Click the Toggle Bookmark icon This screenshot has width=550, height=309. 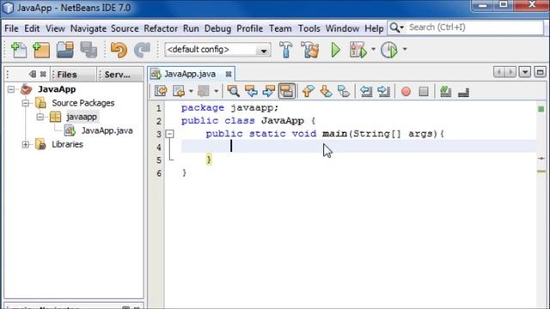344,92
